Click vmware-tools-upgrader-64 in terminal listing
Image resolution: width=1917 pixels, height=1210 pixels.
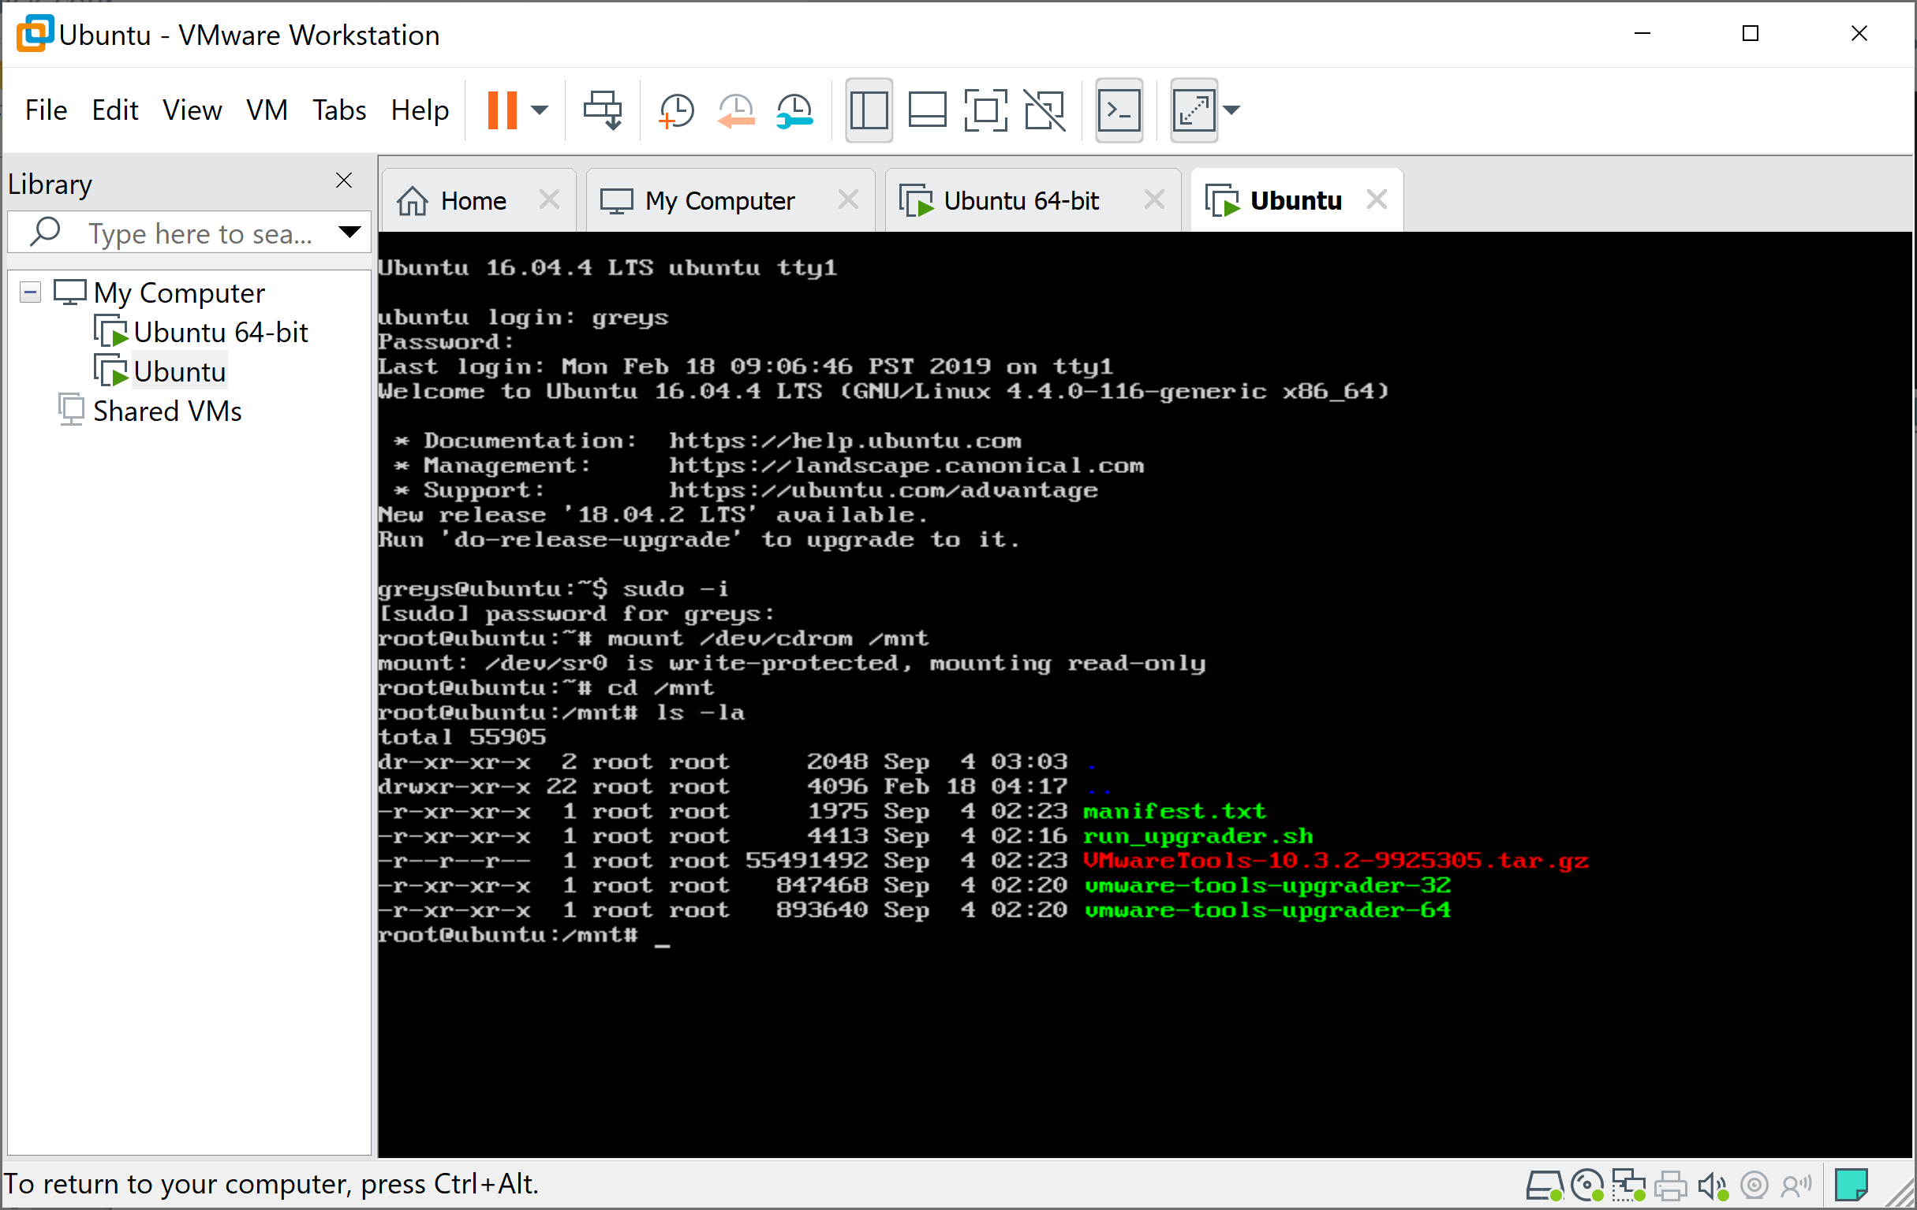point(1267,910)
